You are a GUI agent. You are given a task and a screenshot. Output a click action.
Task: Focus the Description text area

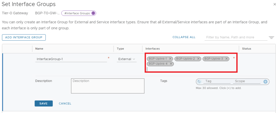[x=108, y=86]
